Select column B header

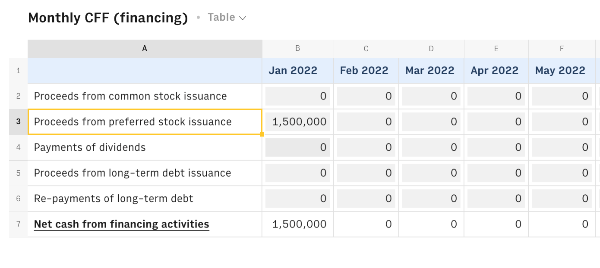click(297, 49)
